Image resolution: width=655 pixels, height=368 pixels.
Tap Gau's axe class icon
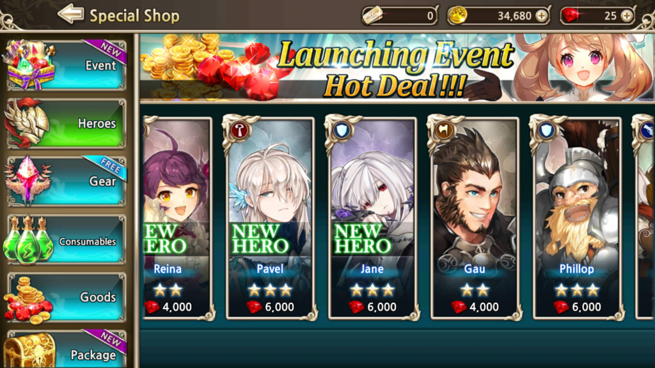click(x=445, y=130)
